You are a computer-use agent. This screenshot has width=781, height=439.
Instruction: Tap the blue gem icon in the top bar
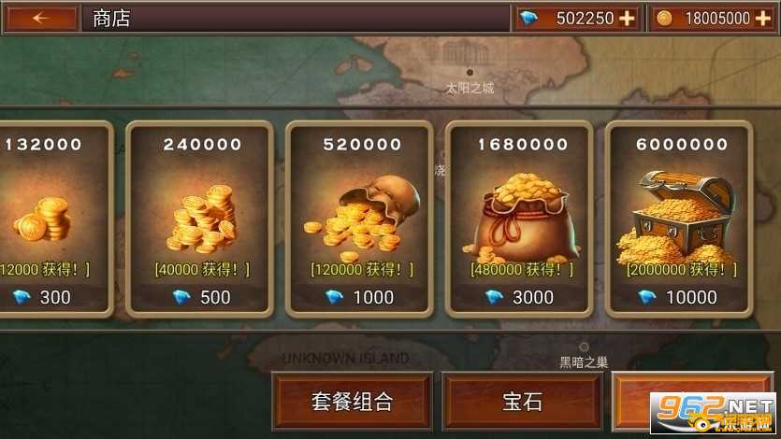click(x=528, y=19)
